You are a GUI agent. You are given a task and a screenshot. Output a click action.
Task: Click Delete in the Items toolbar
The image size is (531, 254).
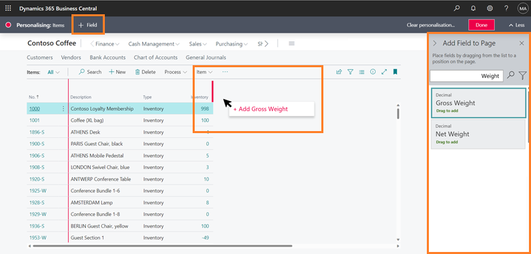pos(146,72)
